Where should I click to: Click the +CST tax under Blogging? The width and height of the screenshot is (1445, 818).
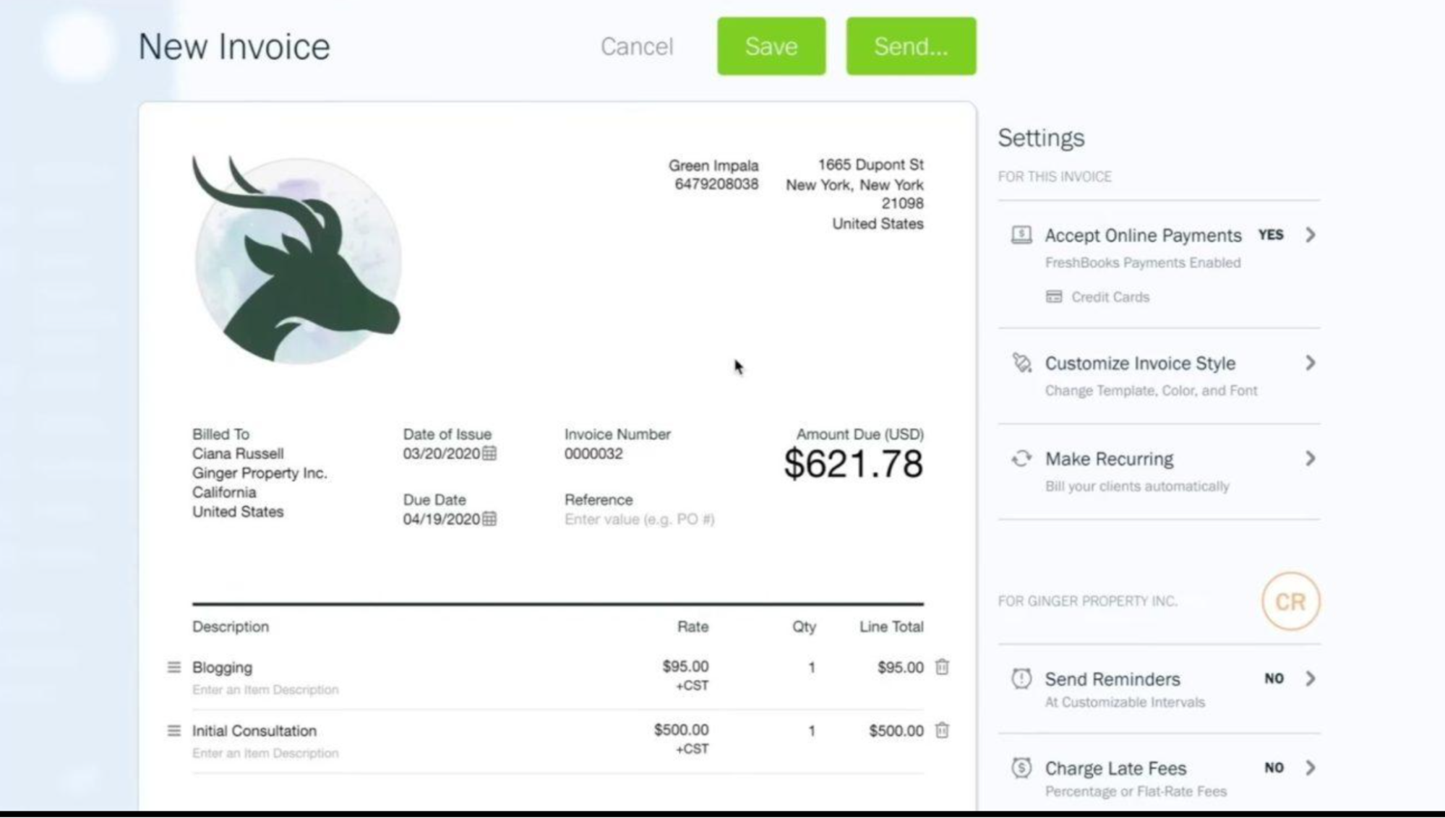(x=692, y=686)
